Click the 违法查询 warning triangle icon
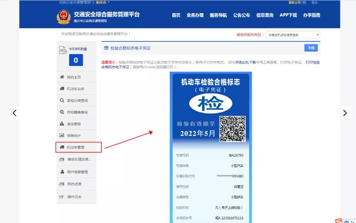 62,123
